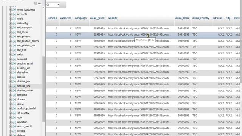This screenshot has width=242, height=136.
Task: Click table icon beside keywords
Action: pyautogui.click(x=14, y=14)
